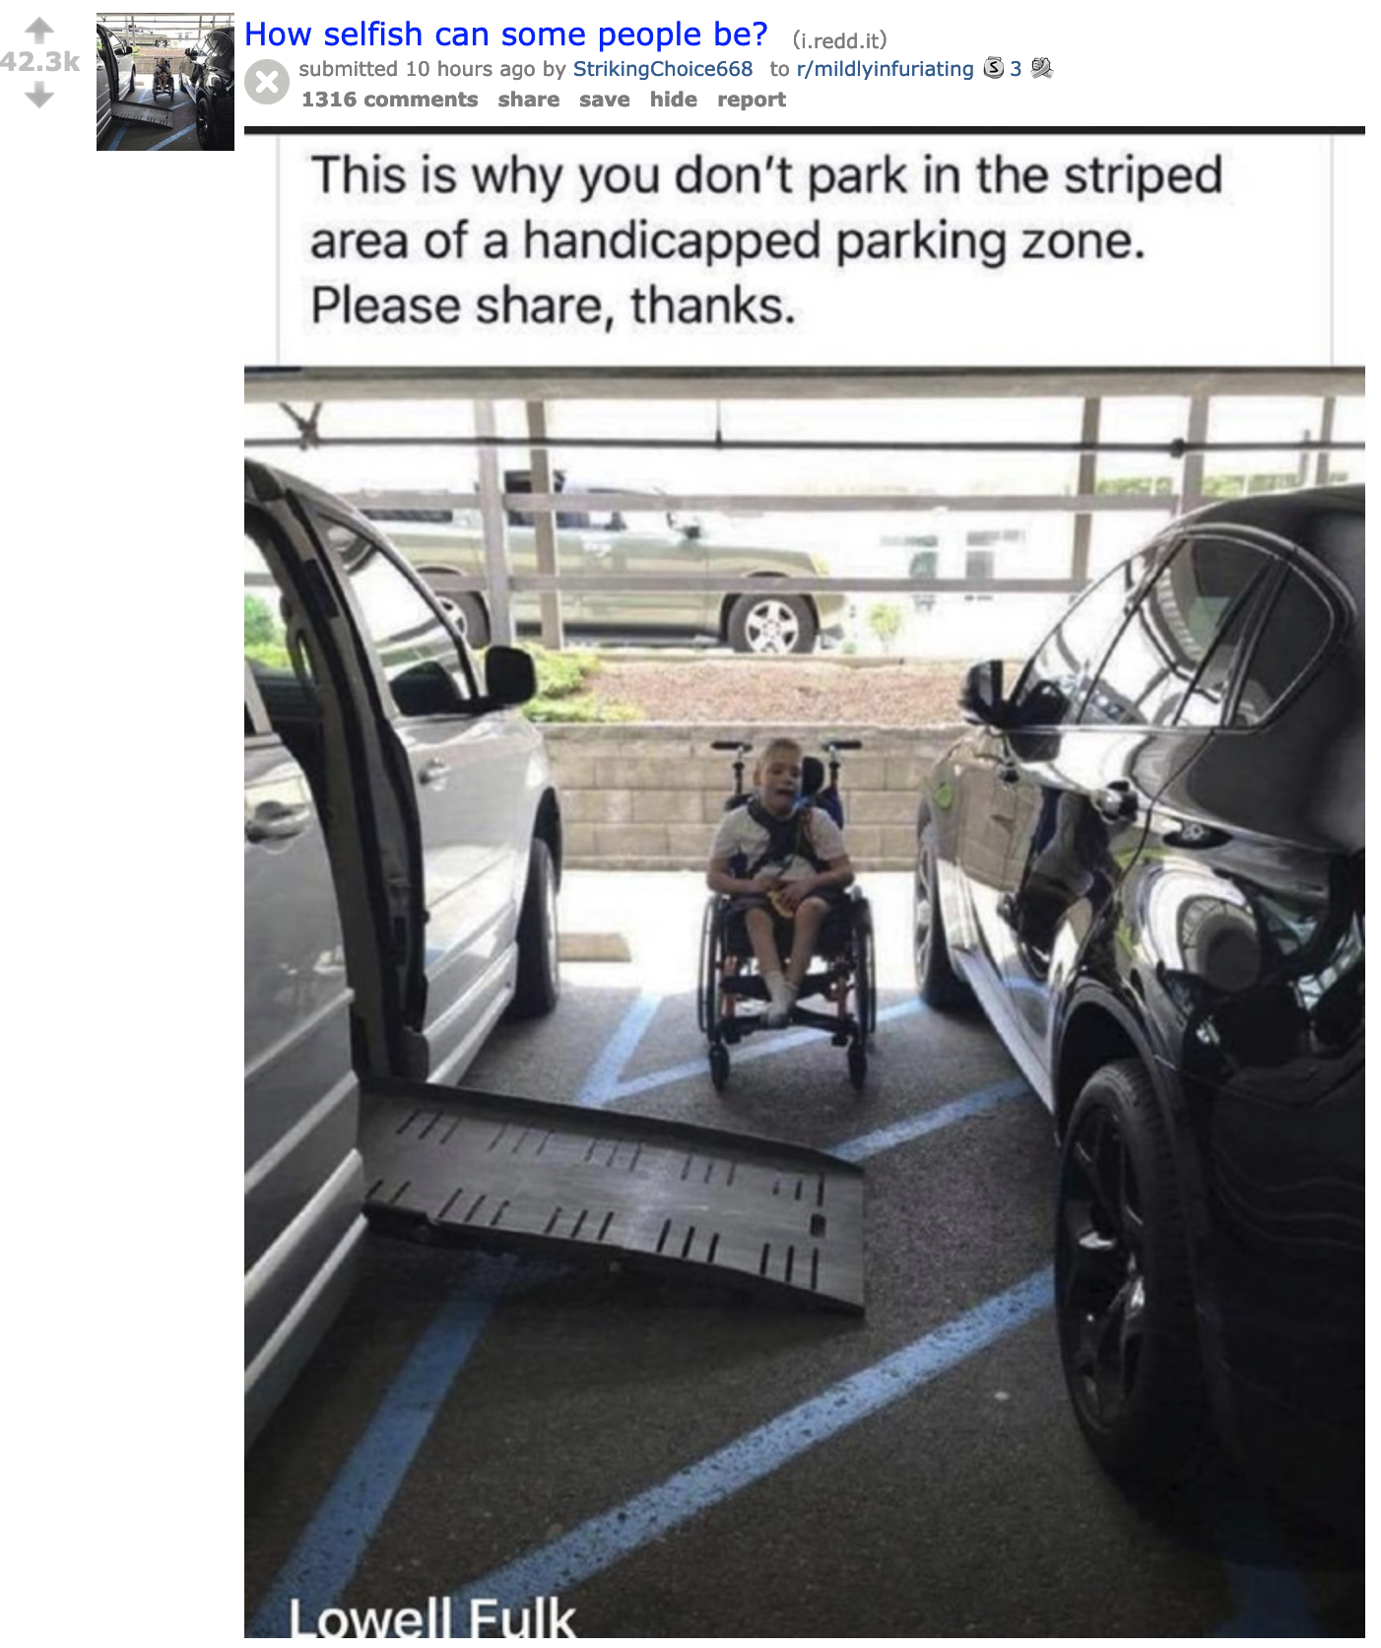Hide this post
Viewport: 1381px width, 1648px height.
(x=673, y=100)
